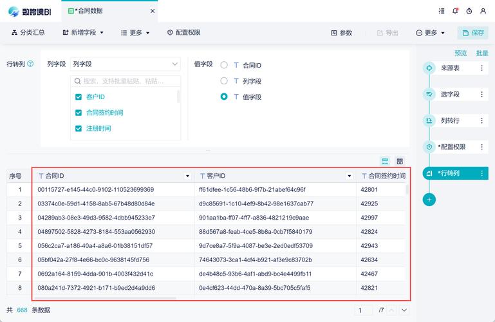
Task: Click the panel collapse handle above table
Action: point(208,150)
